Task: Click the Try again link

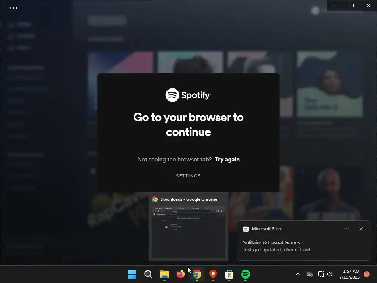Action: pyautogui.click(x=227, y=160)
